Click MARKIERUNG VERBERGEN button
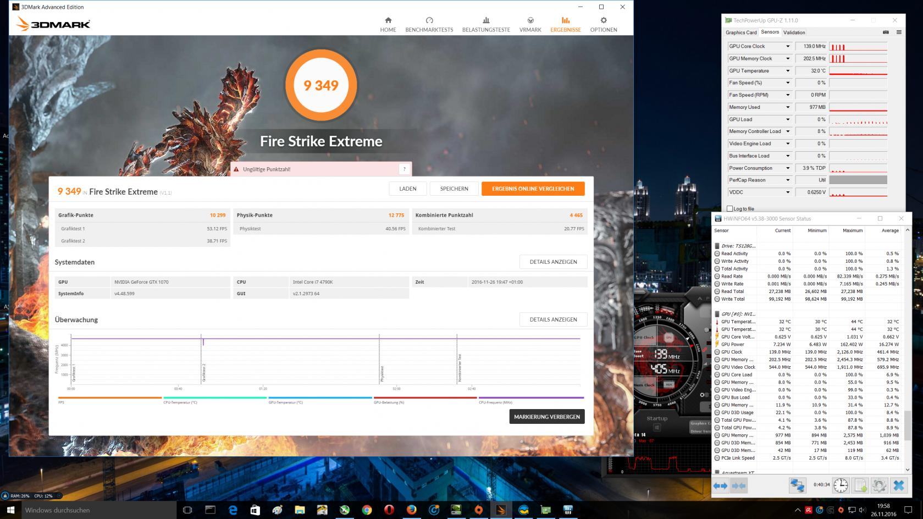This screenshot has width=923, height=519. [x=546, y=417]
